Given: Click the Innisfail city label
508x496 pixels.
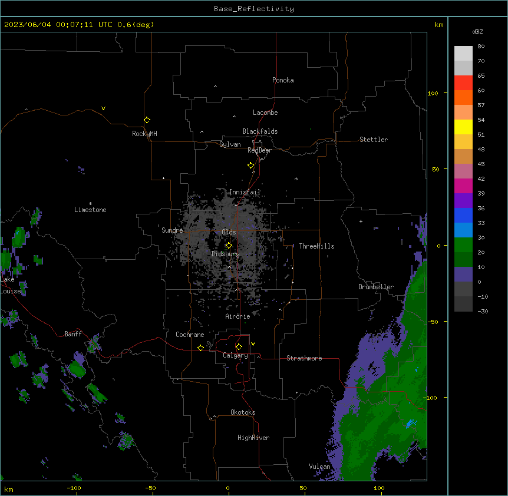Looking at the screenshot, I should click(x=245, y=192).
